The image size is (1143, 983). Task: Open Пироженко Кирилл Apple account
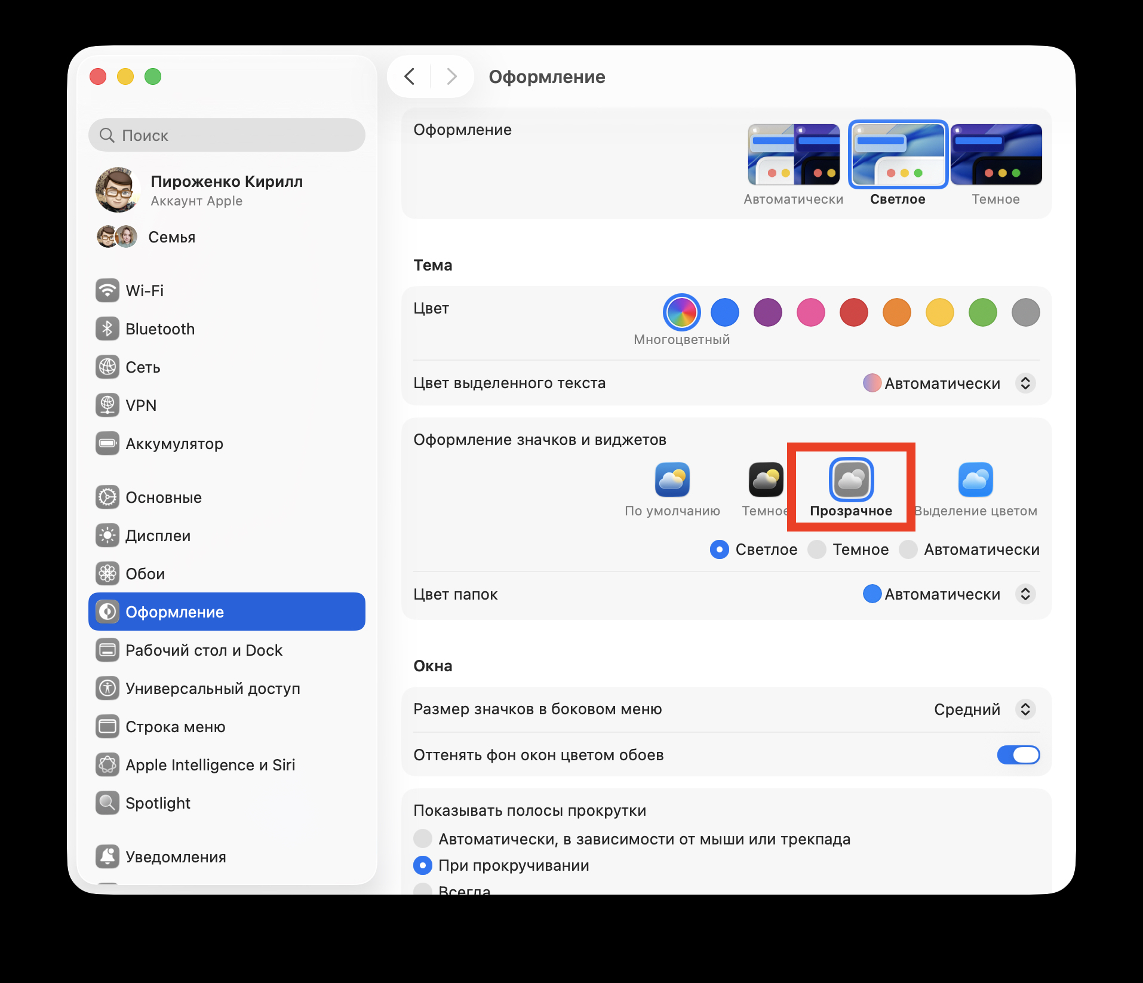pyautogui.click(x=226, y=190)
